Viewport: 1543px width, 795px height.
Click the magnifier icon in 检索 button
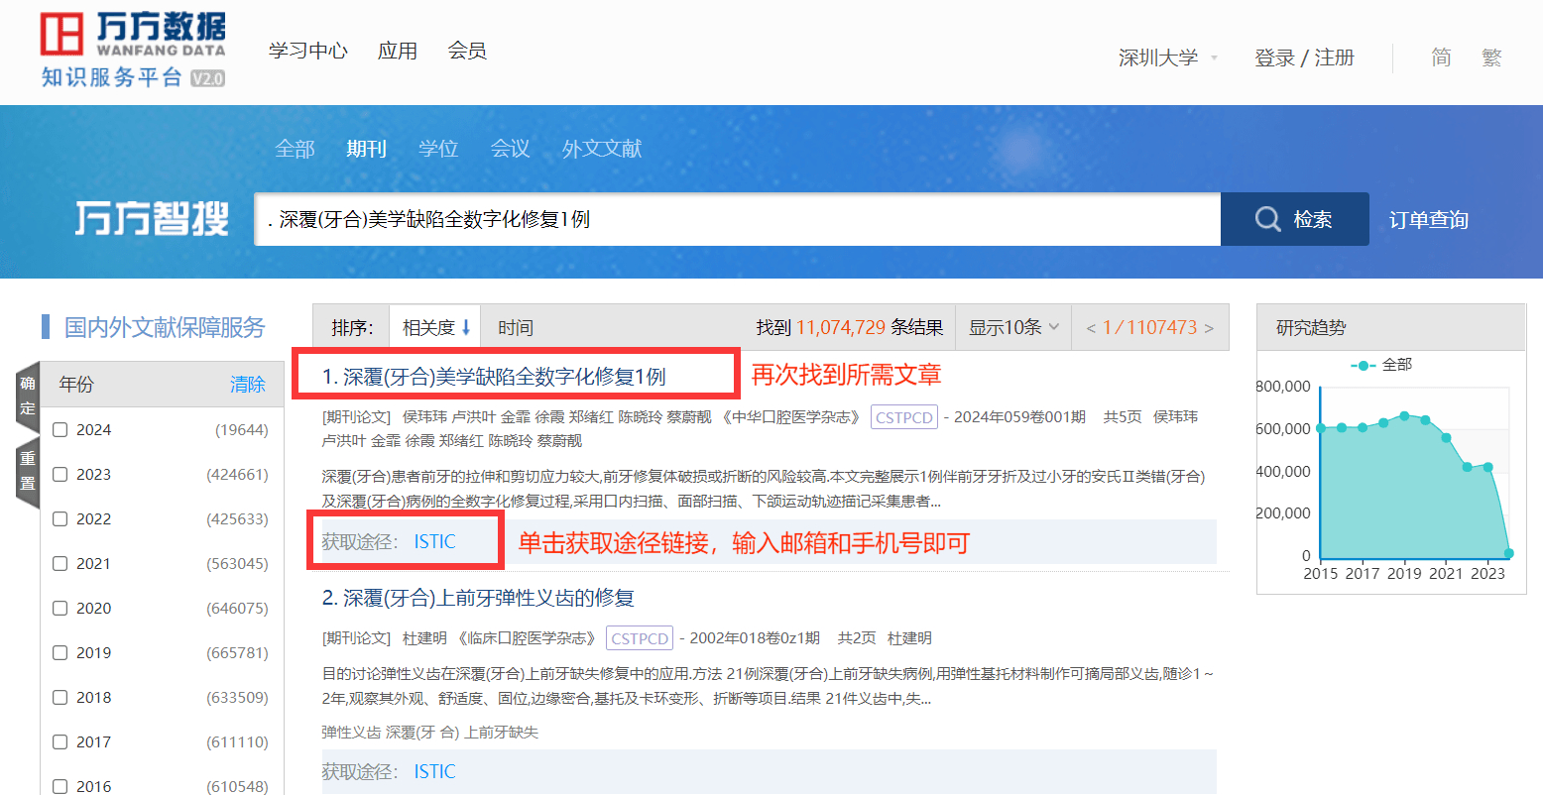click(x=1267, y=219)
